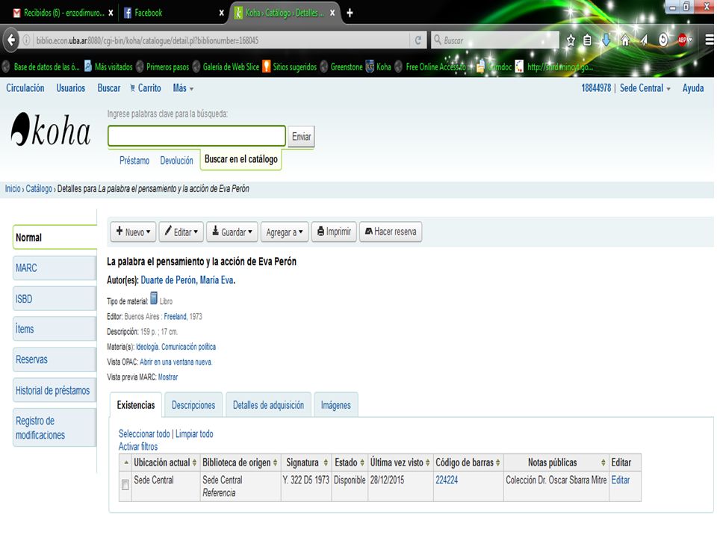Screen dimensions: 717x538
Task: Open the Carrito cart in Koha menu
Action: pyautogui.click(x=146, y=88)
